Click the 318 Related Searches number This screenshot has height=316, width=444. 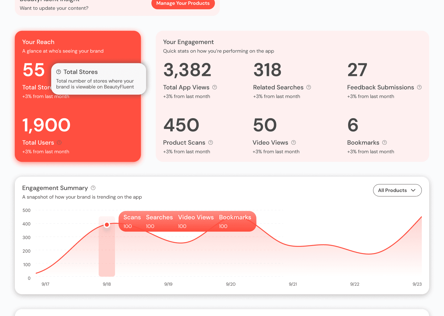267,70
